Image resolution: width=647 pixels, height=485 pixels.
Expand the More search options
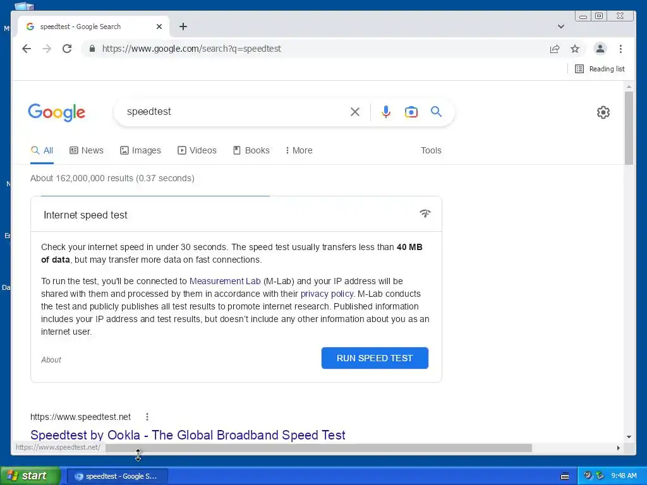click(299, 150)
